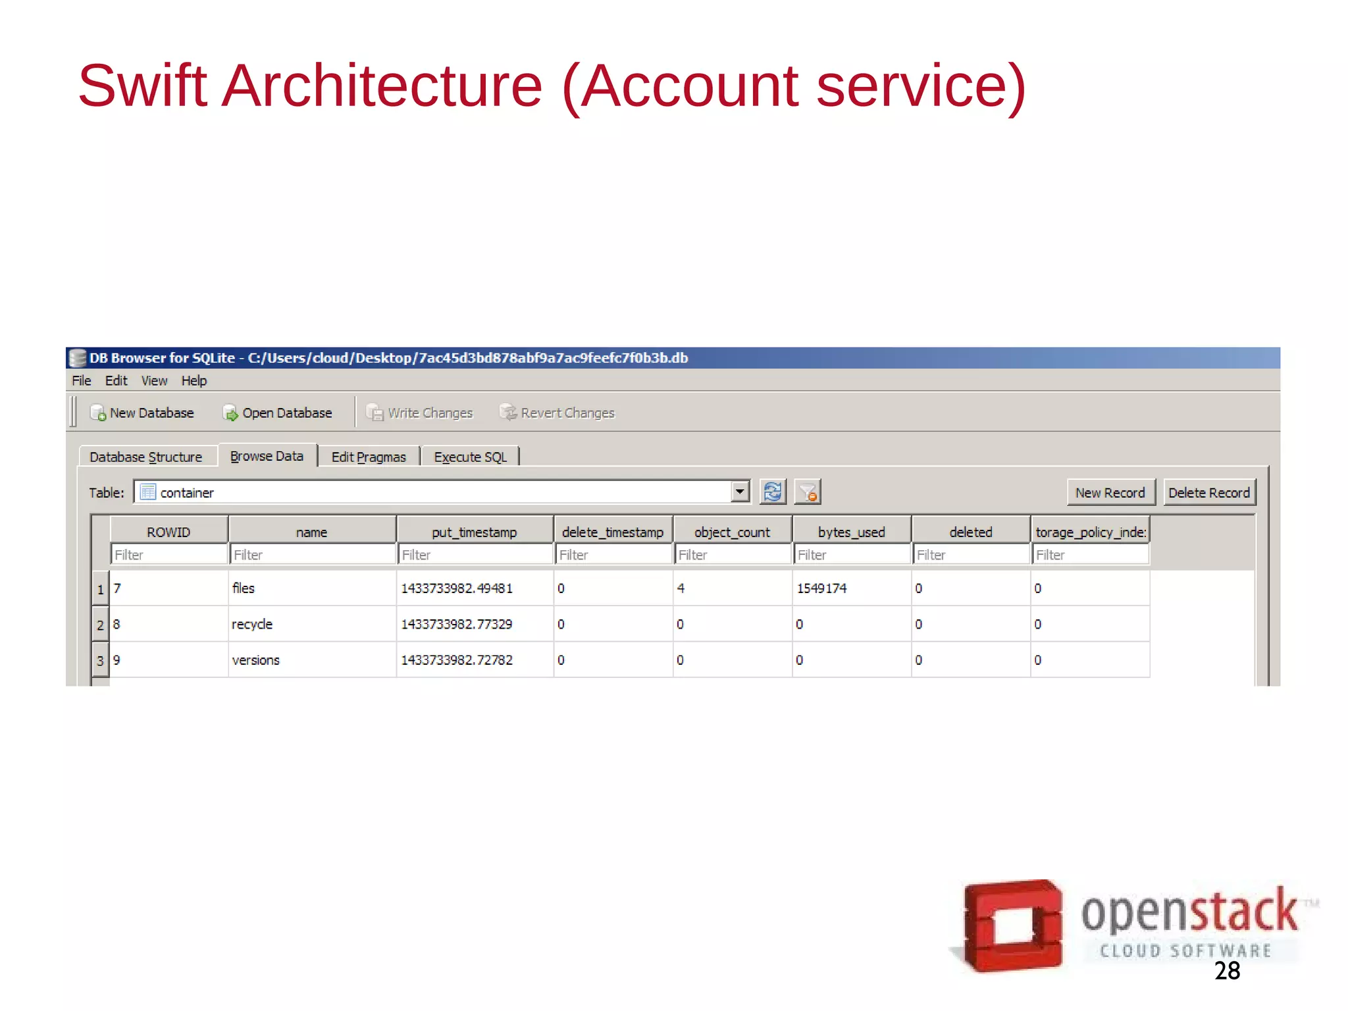Select the Browse Data tab
The image size is (1348, 1011).
(x=267, y=455)
